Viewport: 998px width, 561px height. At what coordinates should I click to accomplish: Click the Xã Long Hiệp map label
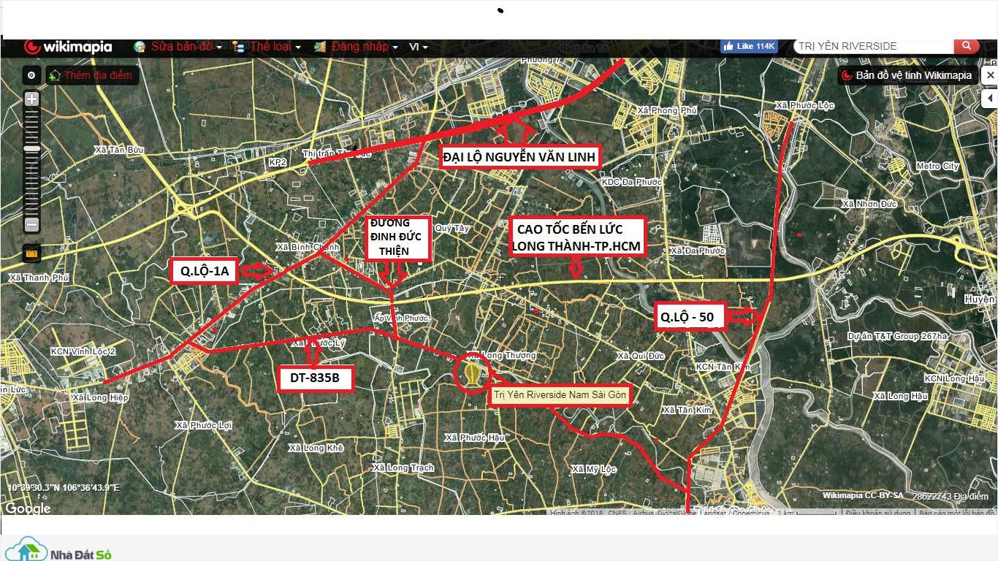click(x=100, y=397)
